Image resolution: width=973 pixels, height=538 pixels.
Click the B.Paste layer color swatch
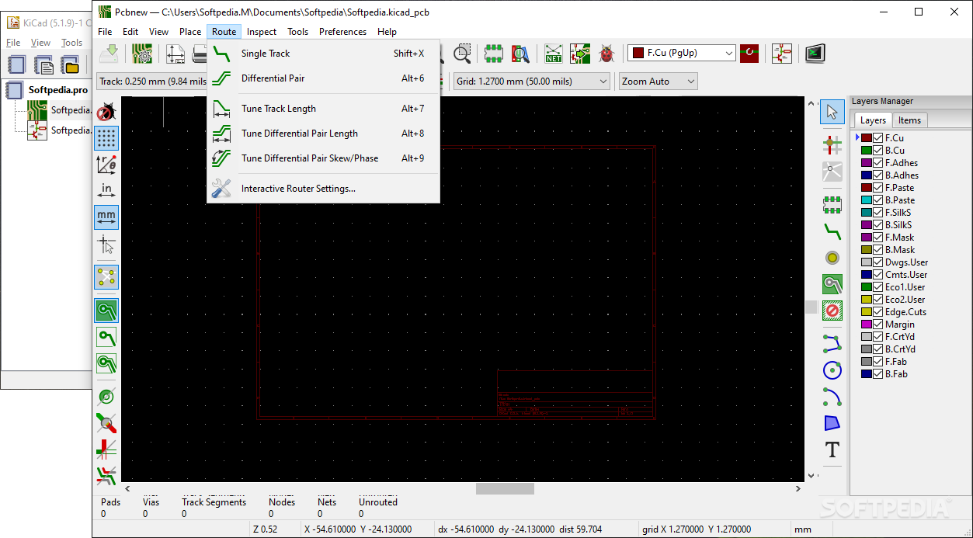pos(867,200)
